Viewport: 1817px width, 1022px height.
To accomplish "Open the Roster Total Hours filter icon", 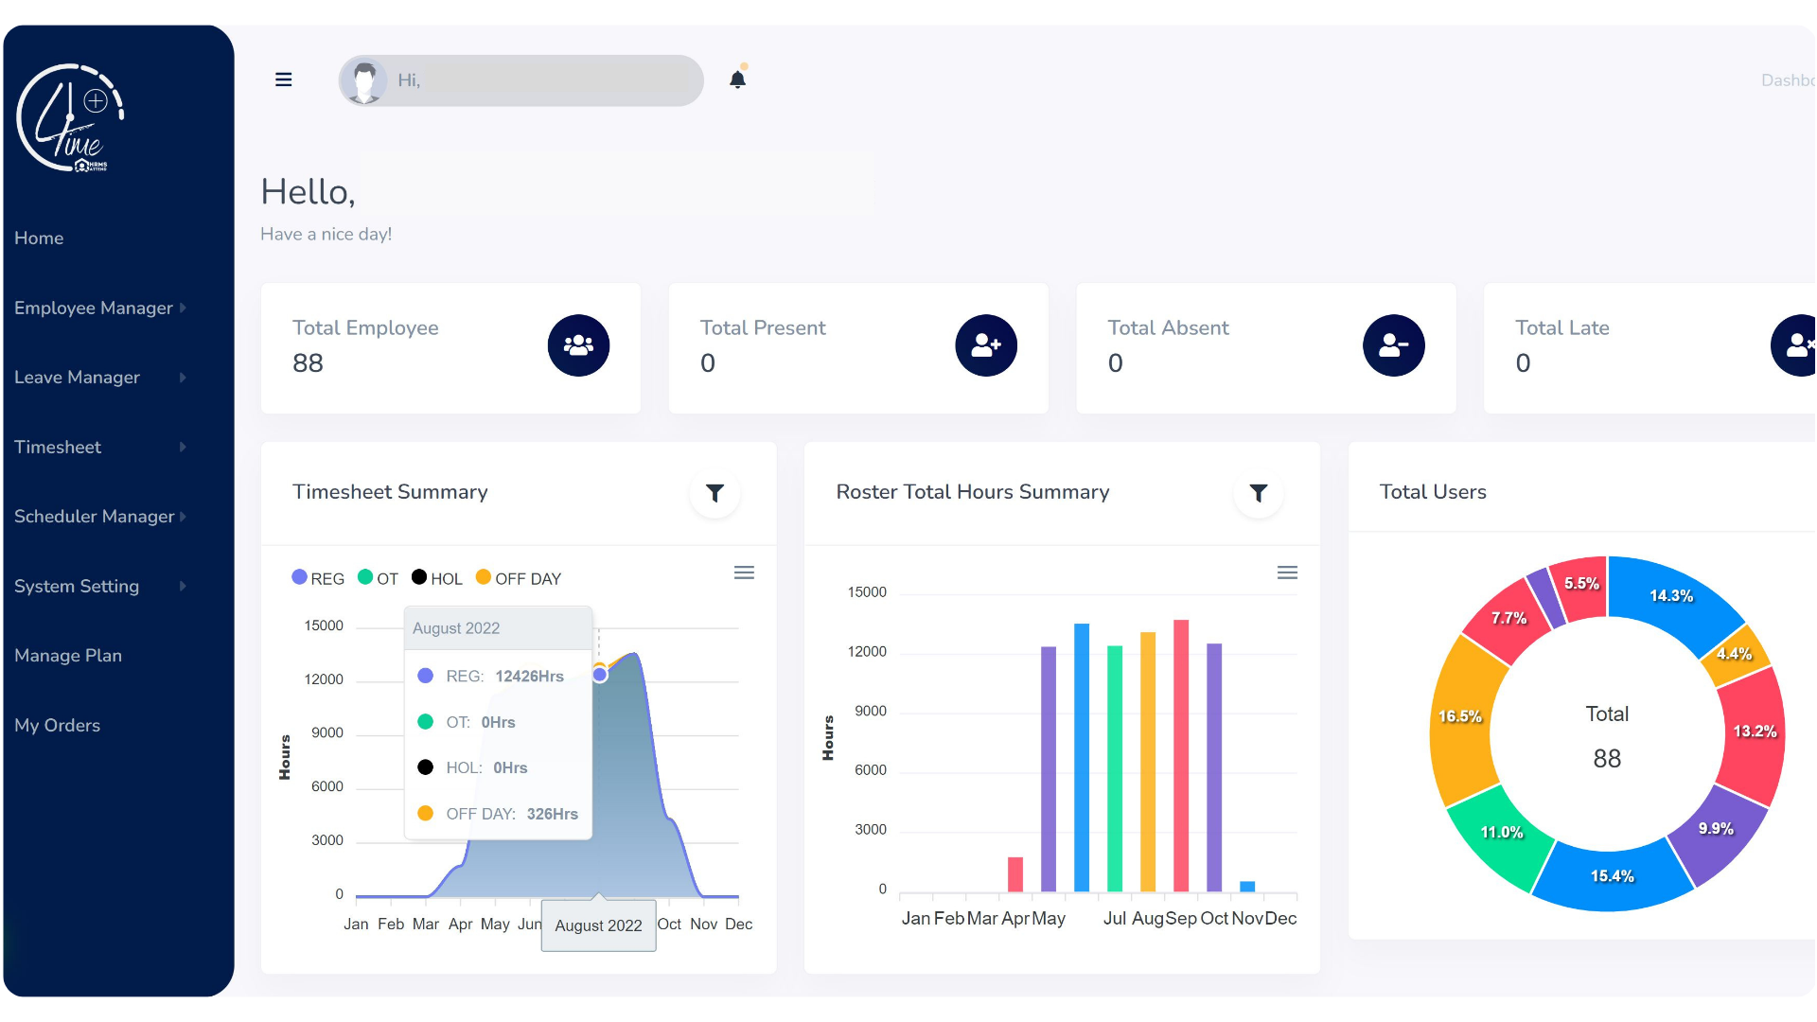I will pyautogui.click(x=1258, y=493).
